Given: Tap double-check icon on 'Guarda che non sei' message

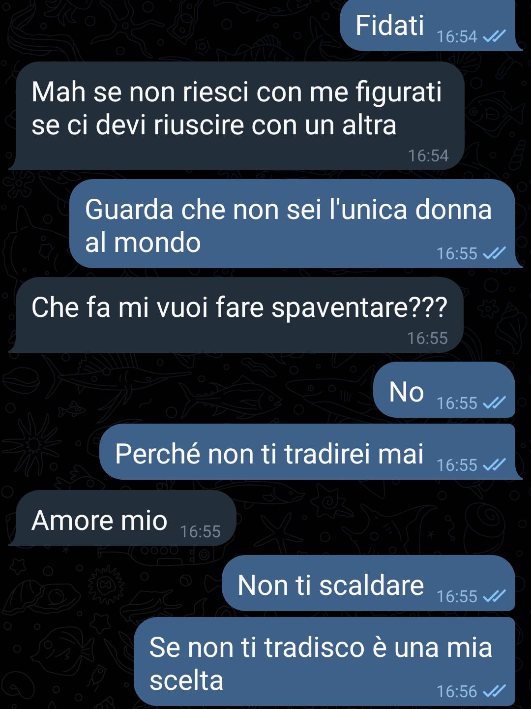Looking at the screenshot, I should pos(494,253).
